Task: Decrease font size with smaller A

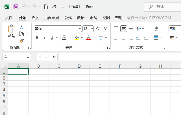Action: point(105,28)
